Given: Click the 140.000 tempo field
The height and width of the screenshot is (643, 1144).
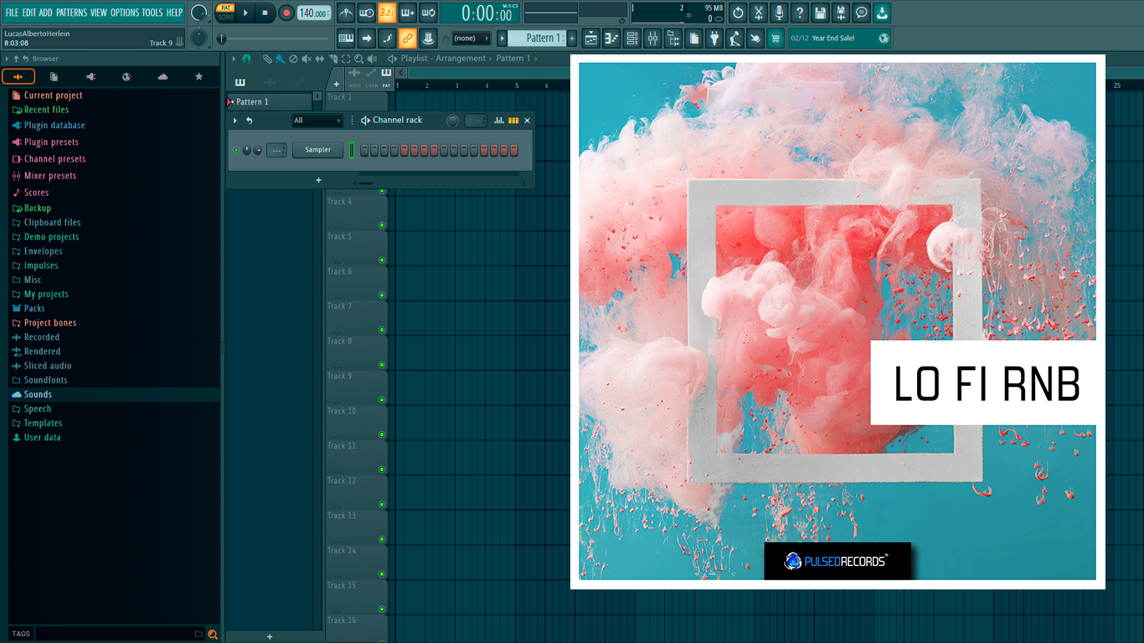Looking at the screenshot, I should tap(314, 13).
